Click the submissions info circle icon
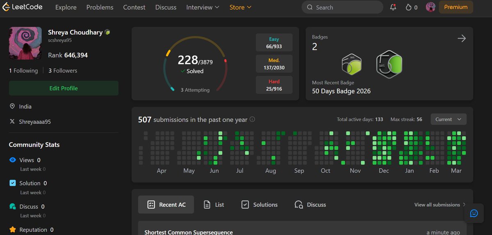Screen dimensions: 492x235 [252, 120]
